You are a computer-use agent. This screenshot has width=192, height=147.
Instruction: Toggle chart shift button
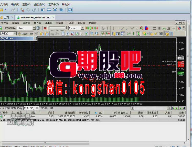pyautogui.click(x=103, y=34)
